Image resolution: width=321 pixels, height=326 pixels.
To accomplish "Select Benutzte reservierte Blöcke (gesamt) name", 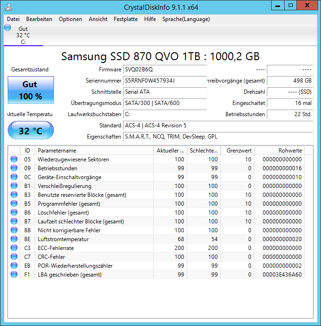I will click(82, 195).
